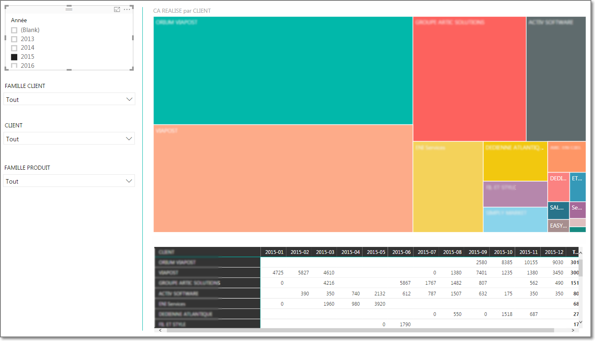Select the red GROUPE ARTIC SOLUTIONS tile
595x341 pixels.
[469, 79]
